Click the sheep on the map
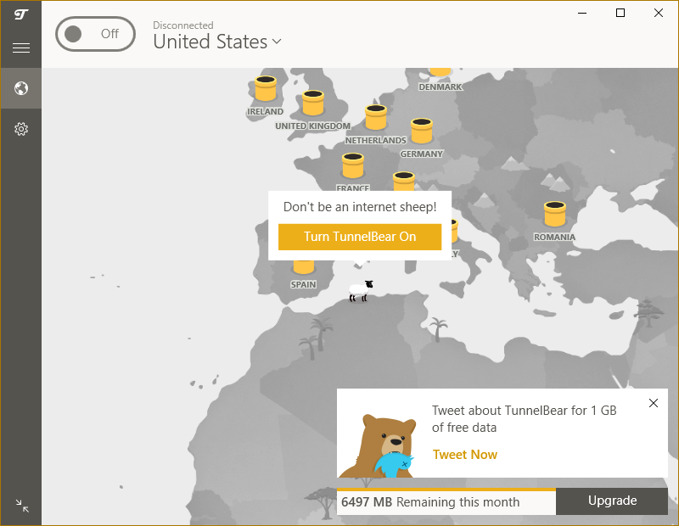Image resolution: width=679 pixels, height=526 pixels. [361, 291]
